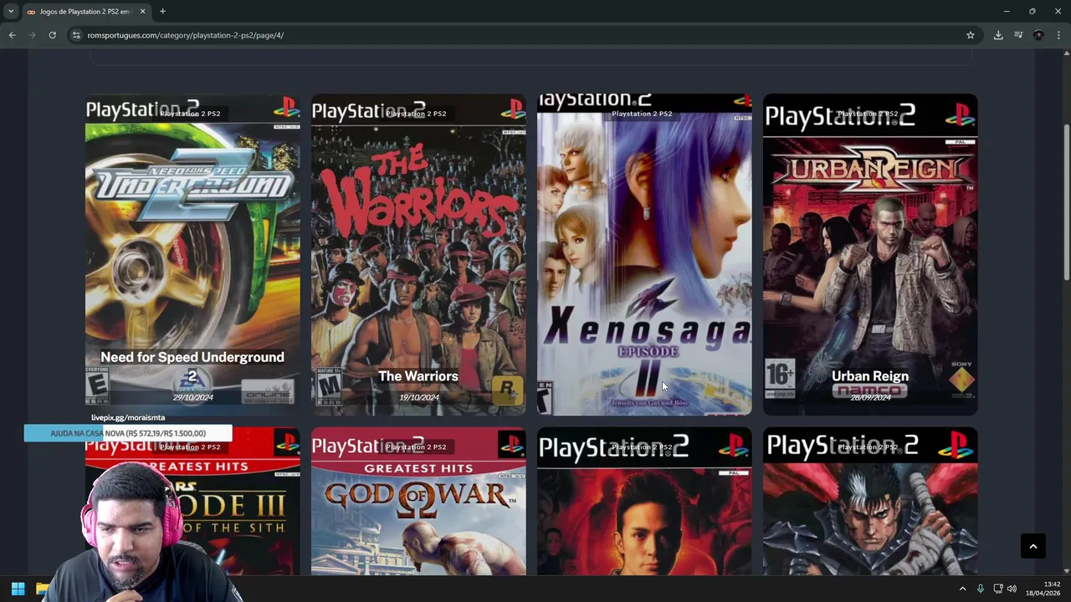Click Playstation 2 PS2 tag on Xenosaga

pyautogui.click(x=642, y=114)
